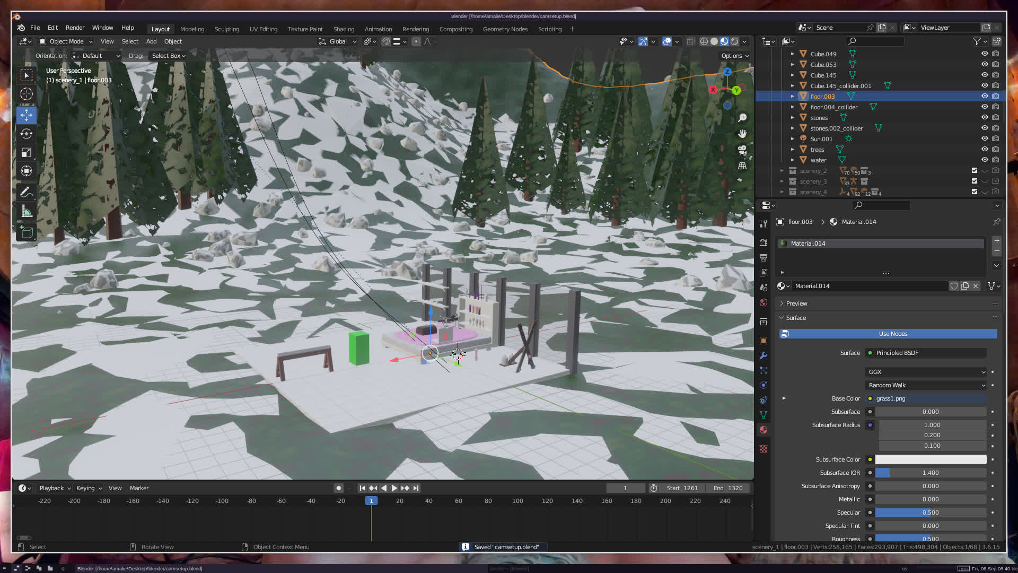Open the Render menu
The image size is (1018, 573).
[75, 28]
